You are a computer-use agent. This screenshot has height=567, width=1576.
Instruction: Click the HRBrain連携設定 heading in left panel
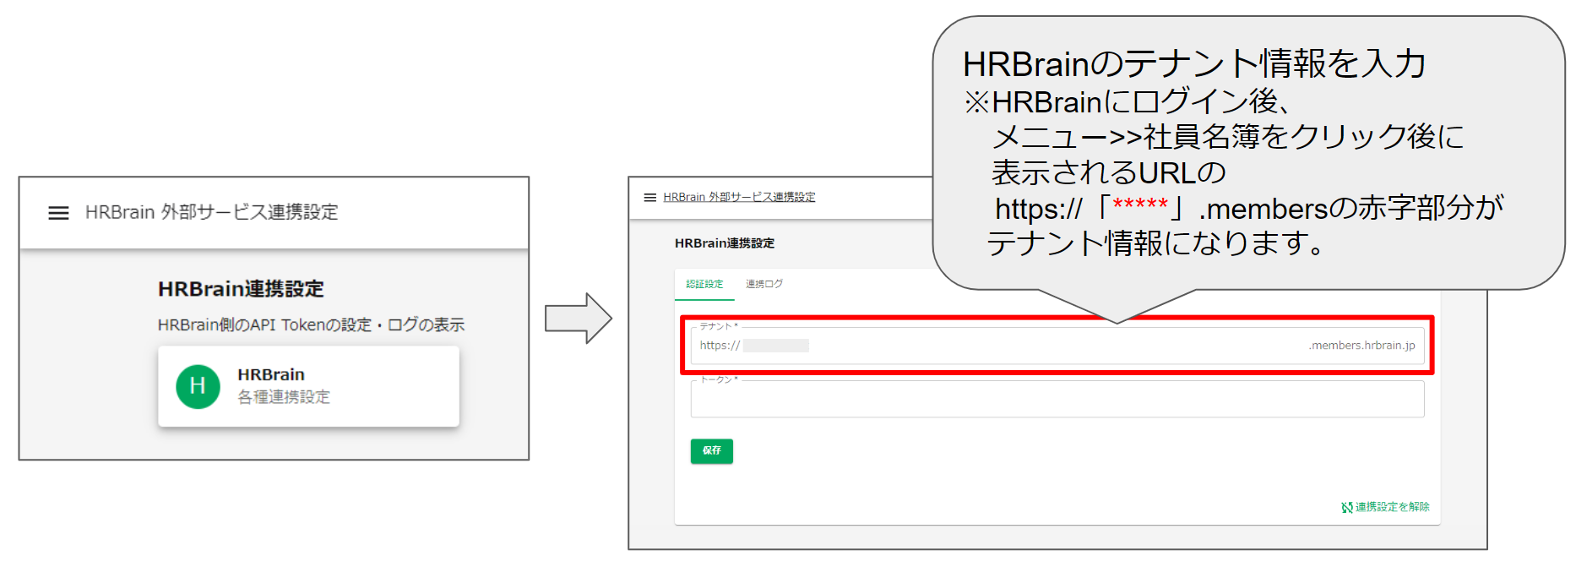click(241, 289)
